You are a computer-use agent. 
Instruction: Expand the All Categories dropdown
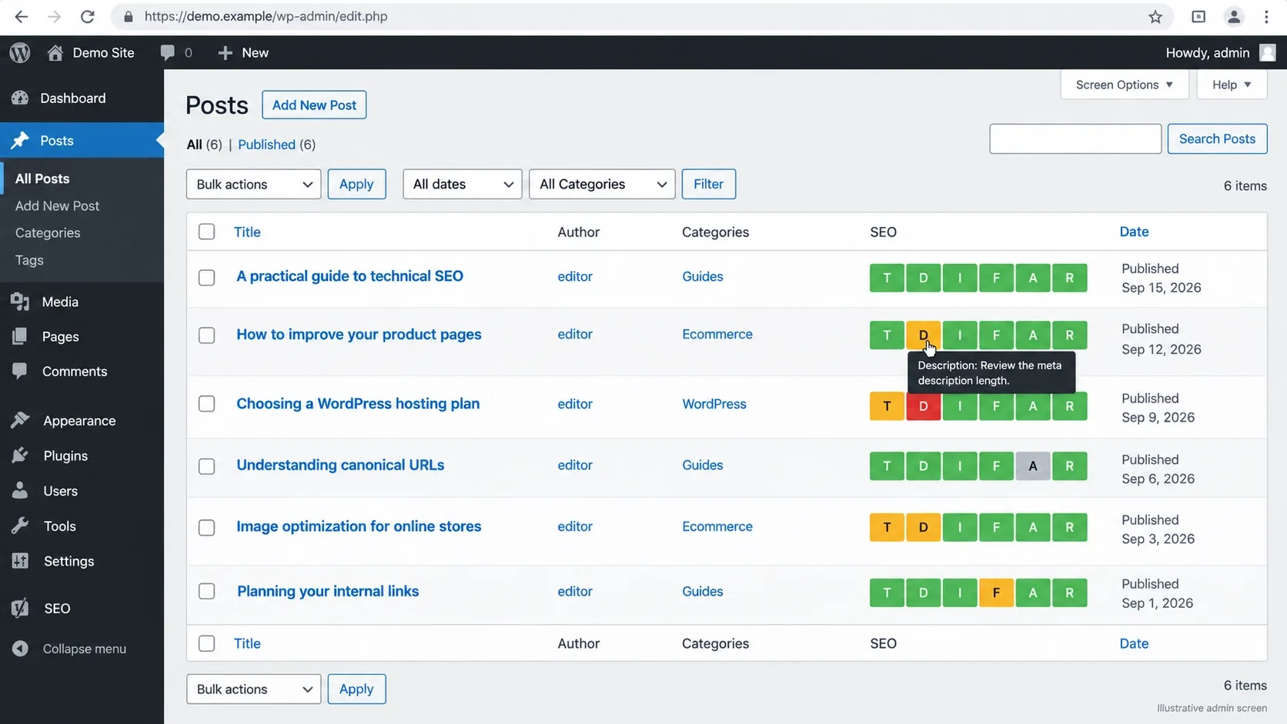point(602,184)
